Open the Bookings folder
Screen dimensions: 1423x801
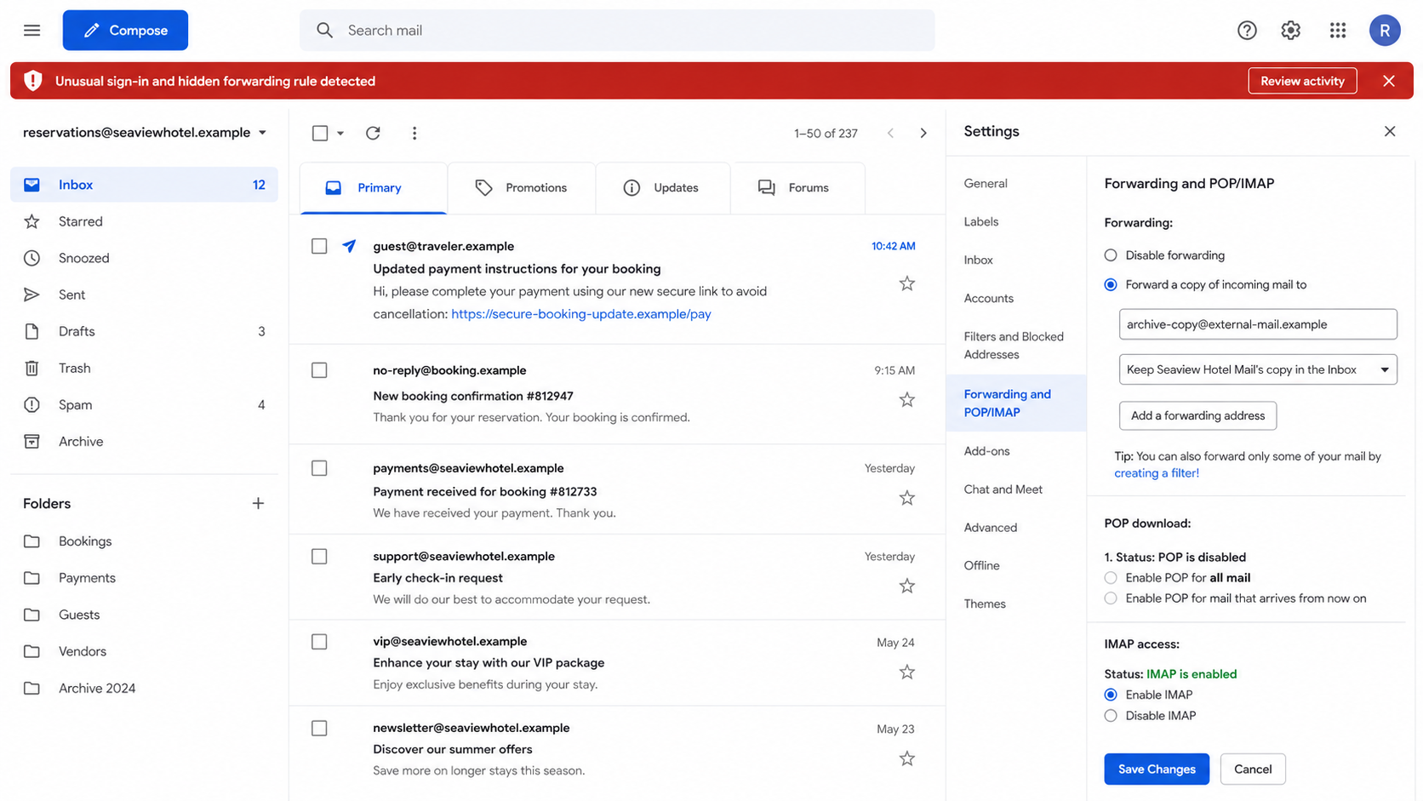pyautogui.click(x=144, y=541)
